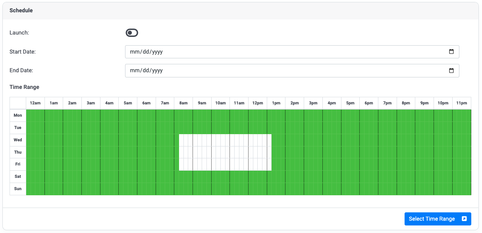
Task: Click a deselected white cell for Fri at 12pm
Action: point(257,164)
